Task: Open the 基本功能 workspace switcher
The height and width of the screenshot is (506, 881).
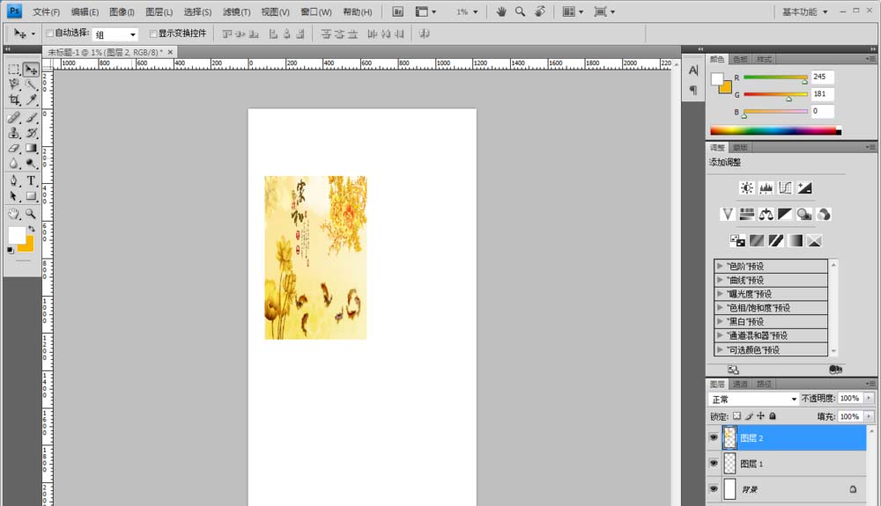Action: pyautogui.click(x=804, y=11)
